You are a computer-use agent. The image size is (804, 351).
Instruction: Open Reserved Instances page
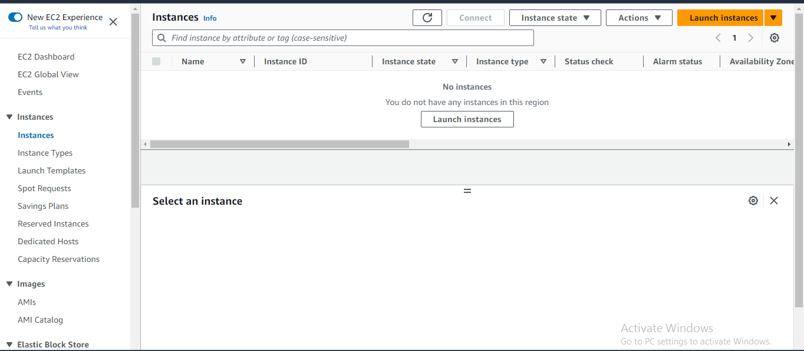[53, 224]
